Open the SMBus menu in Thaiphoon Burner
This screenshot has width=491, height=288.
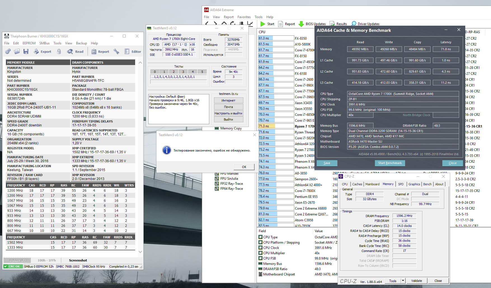(x=44, y=43)
